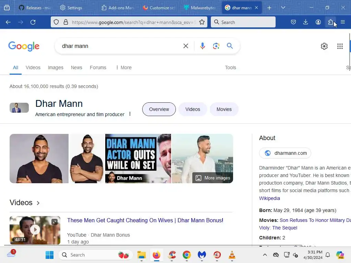Screen dimensions: 351x263
Task: Select the Forums results filter
Action: coord(98,67)
